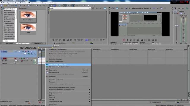Pause playback in the trimmer transport
Image resolution: width=190 pixels, height=106 pixels.
(x=64, y=40)
